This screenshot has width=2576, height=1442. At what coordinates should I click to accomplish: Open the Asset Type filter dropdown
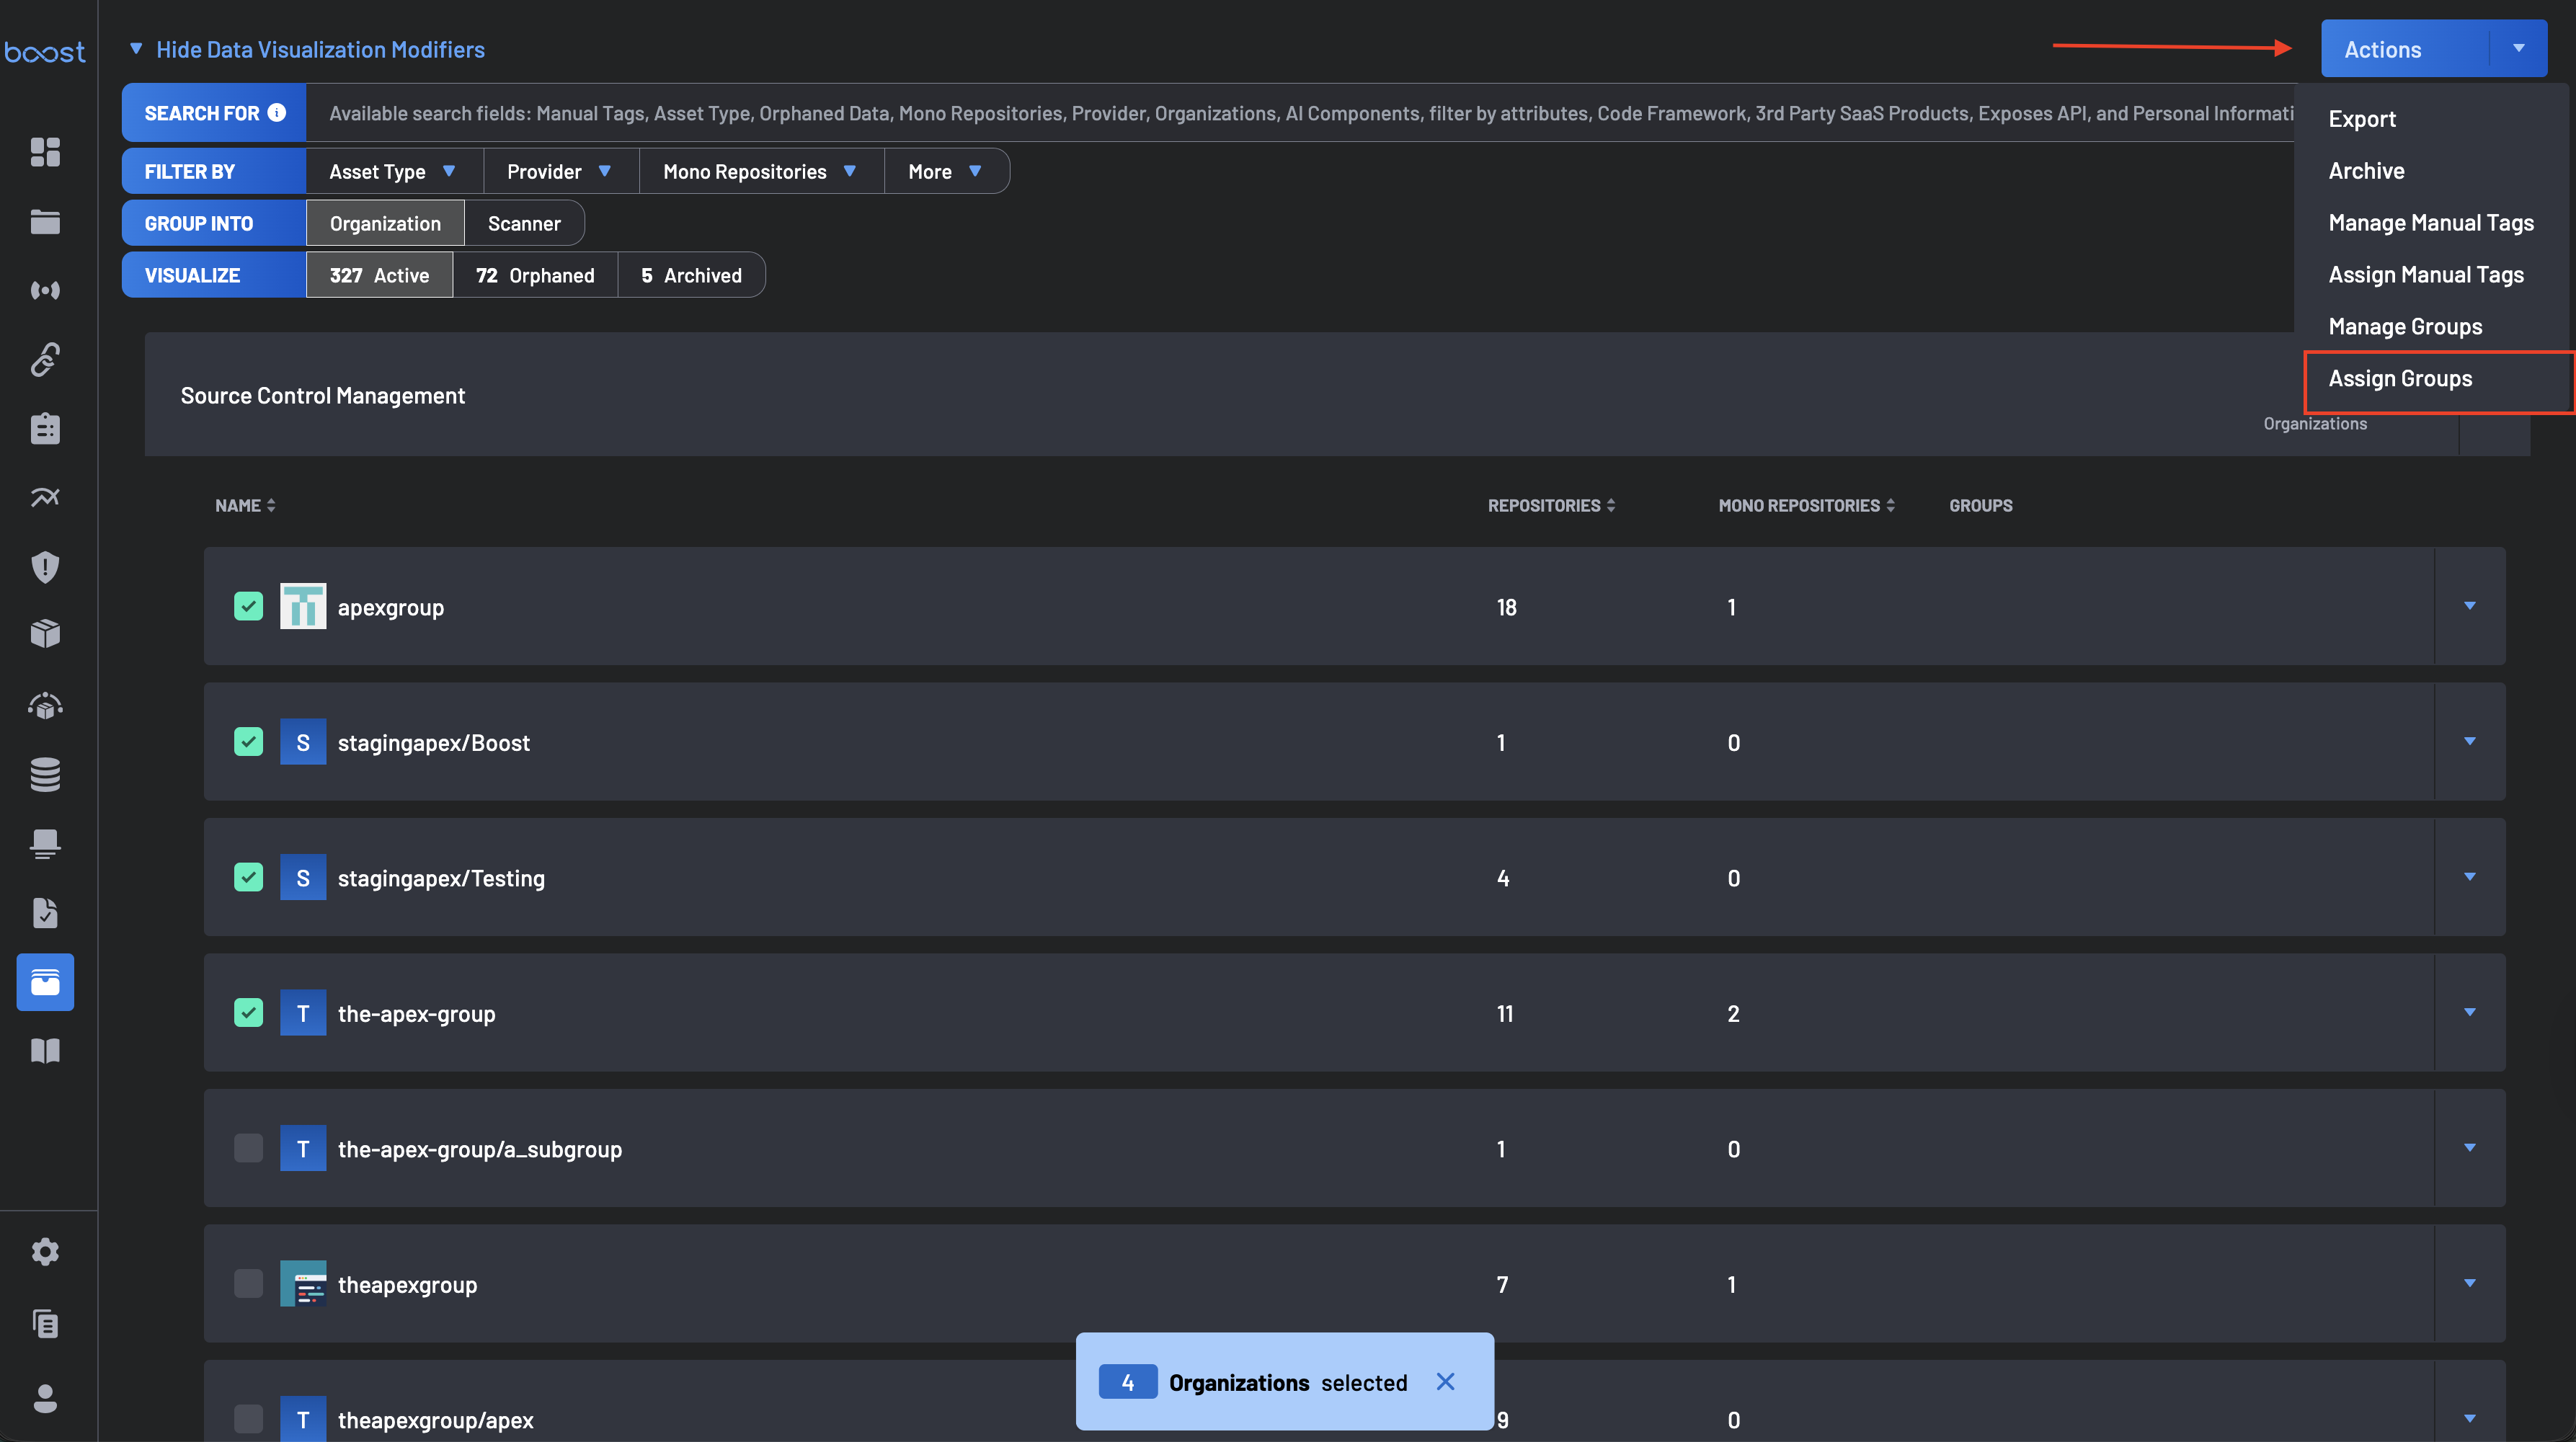tap(393, 171)
